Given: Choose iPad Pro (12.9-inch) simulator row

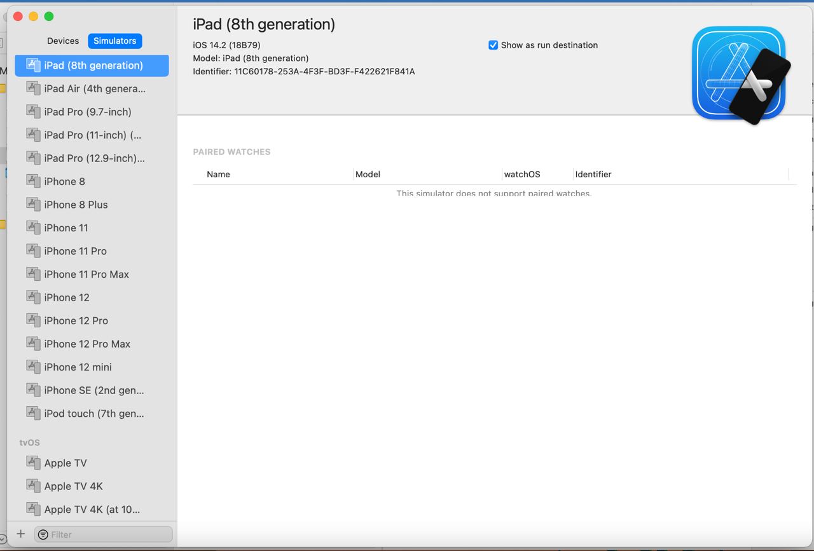Looking at the screenshot, I should [x=92, y=158].
